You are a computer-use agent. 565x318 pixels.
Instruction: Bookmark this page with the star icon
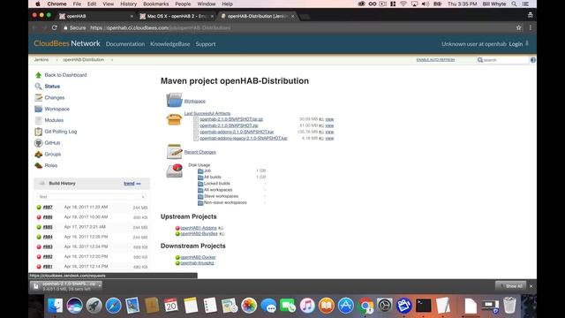pos(518,27)
